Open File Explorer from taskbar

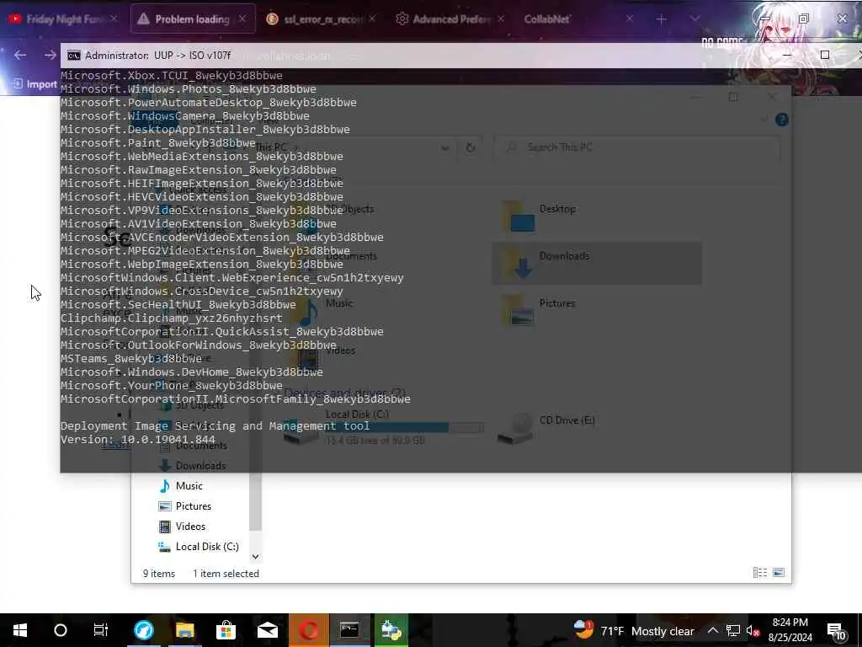(185, 630)
